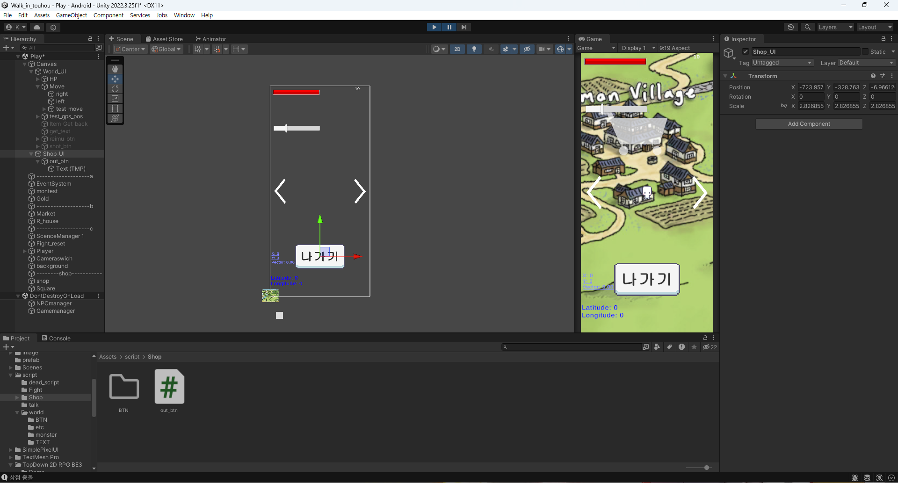Click the Play button
This screenshot has width=898, height=483.
[434, 27]
